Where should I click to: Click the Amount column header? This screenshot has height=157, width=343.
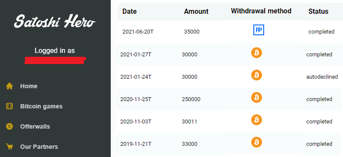click(196, 11)
